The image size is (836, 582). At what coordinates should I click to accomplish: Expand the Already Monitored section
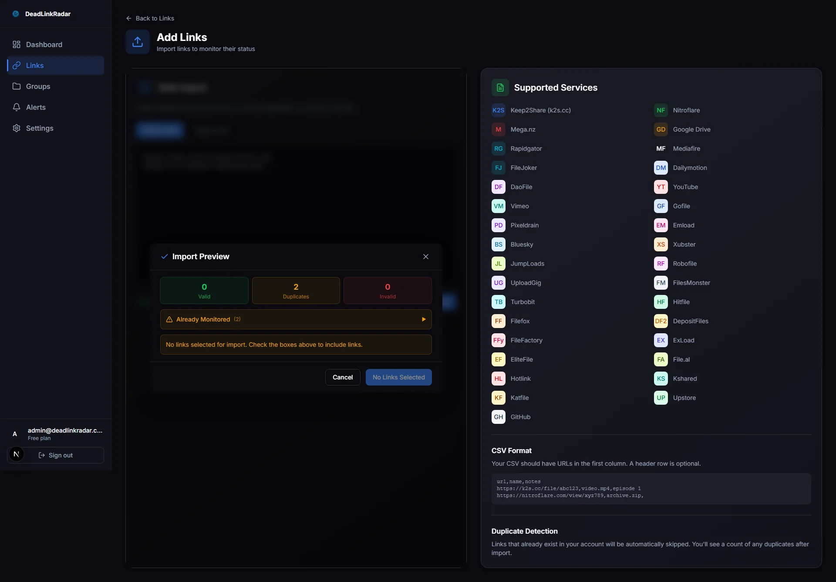[x=203, y=319]
